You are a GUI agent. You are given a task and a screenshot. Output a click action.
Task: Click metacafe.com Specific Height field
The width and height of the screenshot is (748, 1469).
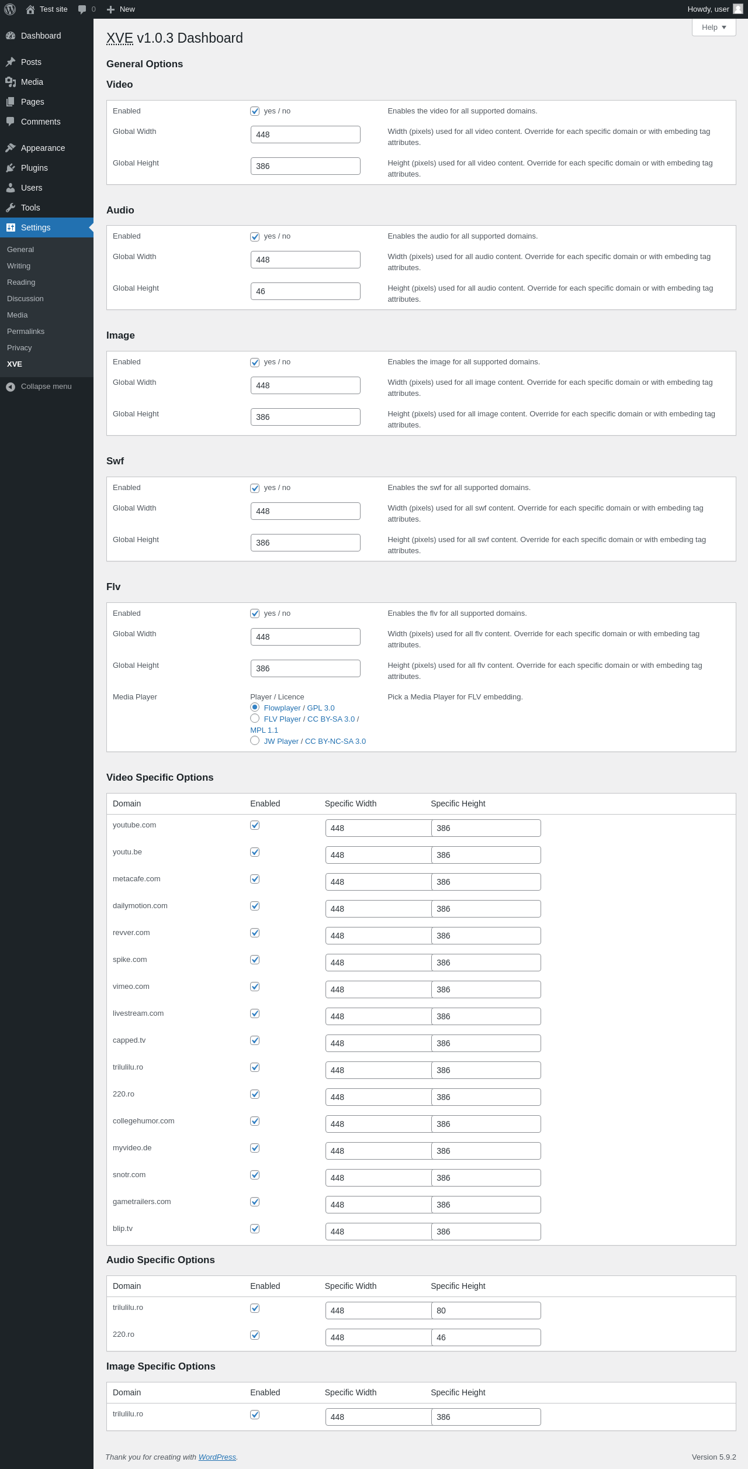pos(486,882)
